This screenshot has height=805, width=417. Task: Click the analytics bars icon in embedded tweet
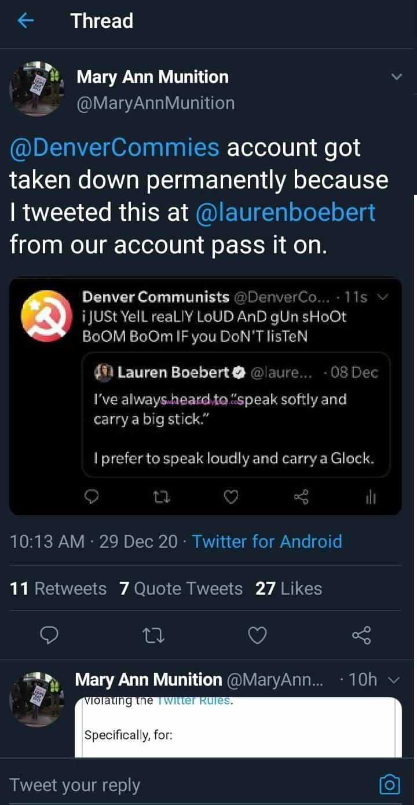click(x=371, y=497)
